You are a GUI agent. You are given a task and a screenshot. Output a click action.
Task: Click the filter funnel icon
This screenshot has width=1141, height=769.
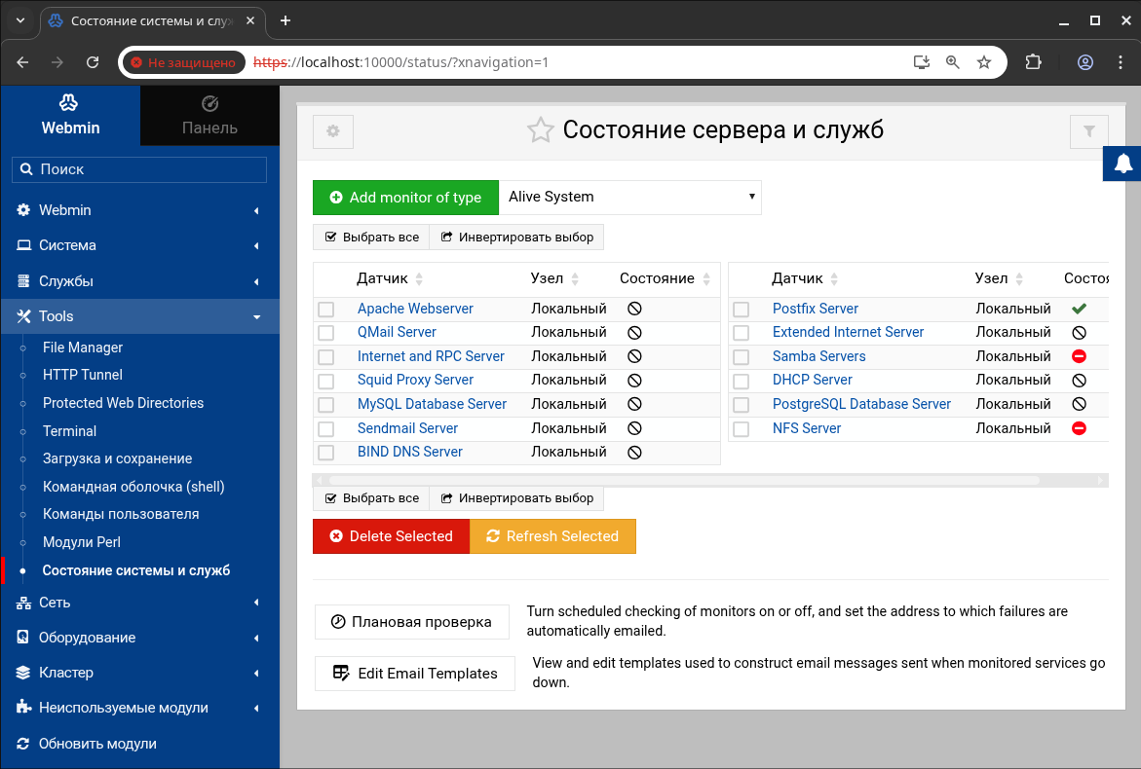pos(1088,131)
